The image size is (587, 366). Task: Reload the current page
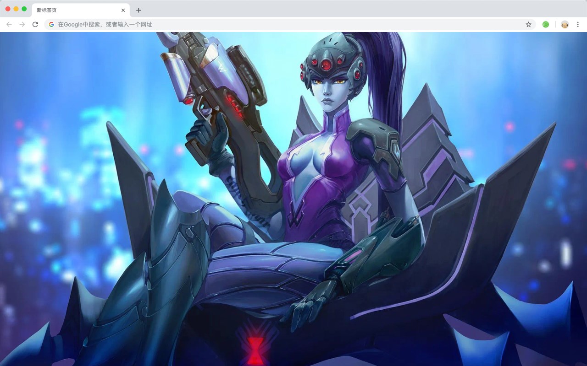pyautogui.click(x=35, y=24)
